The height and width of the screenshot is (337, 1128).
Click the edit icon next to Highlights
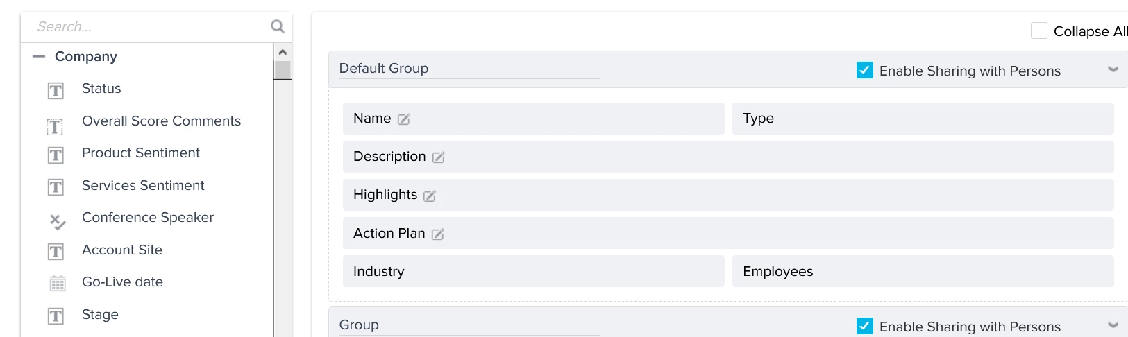430,196
